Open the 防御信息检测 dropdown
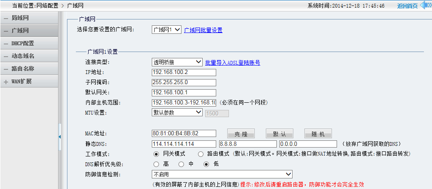This screenshot has height=189, width=432. pyautogui.click(x=222, y=174)
